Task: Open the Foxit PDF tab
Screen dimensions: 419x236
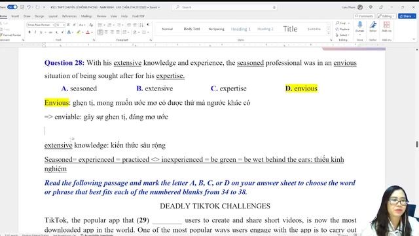Action: click(138, 16)
